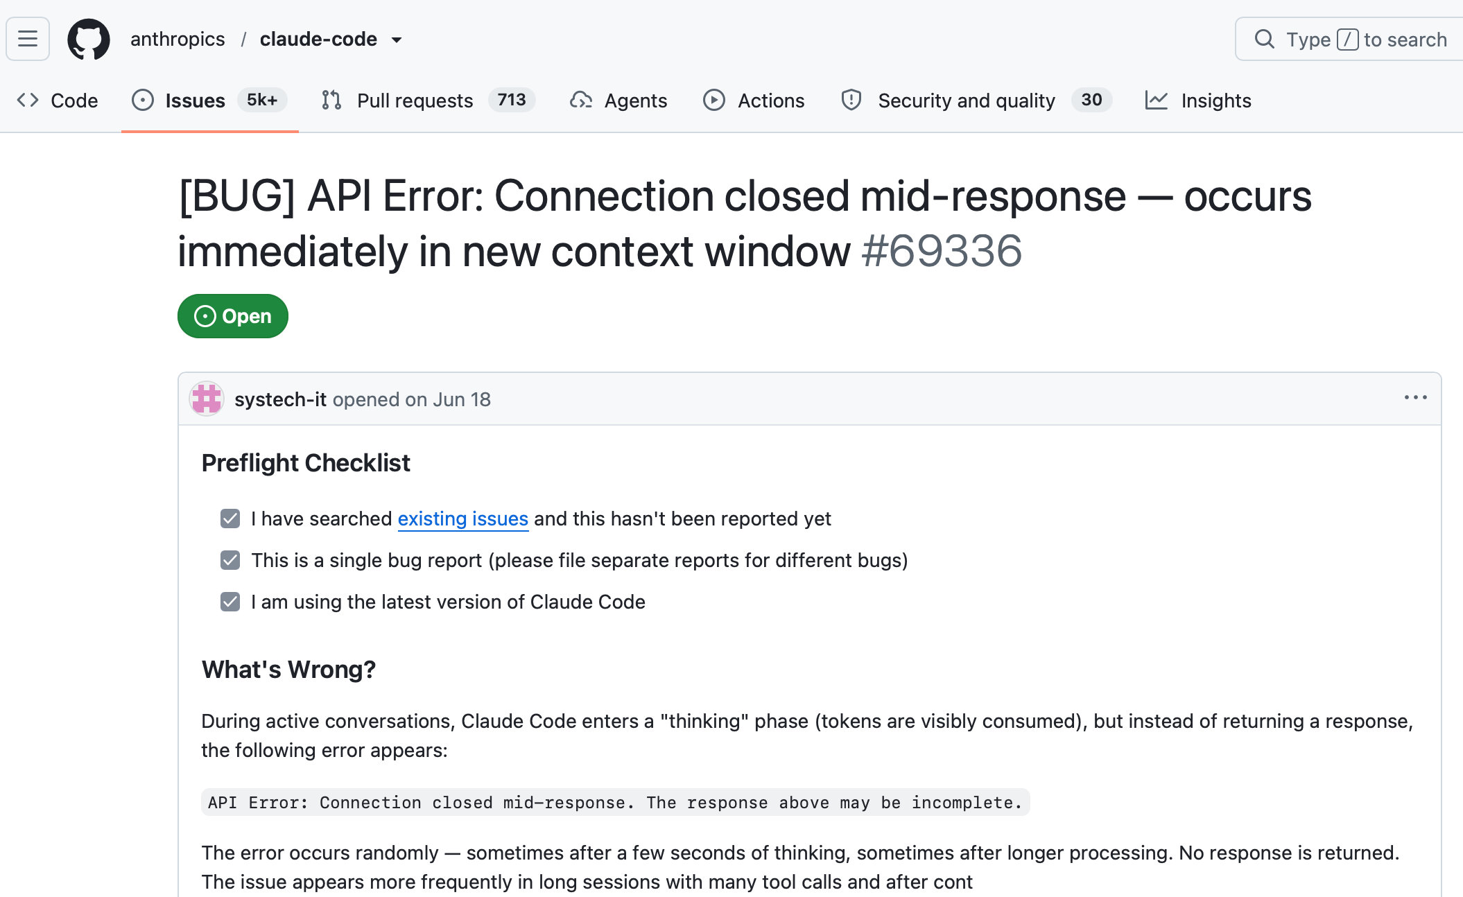Switch to the Code tab
1463x897 pixels.
coord(58,101)
